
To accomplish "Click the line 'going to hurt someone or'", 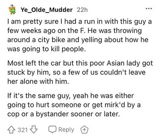I will coord(74,105).
